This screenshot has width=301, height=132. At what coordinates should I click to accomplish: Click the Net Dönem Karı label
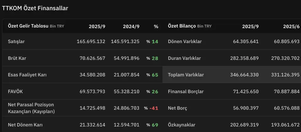point(25,125)
